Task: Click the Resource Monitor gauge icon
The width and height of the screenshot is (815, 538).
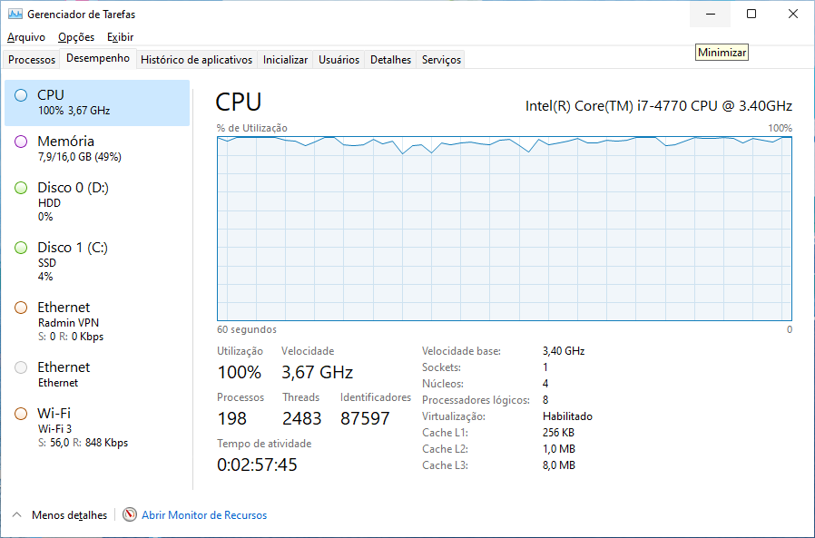Action: tap(130, 514)
